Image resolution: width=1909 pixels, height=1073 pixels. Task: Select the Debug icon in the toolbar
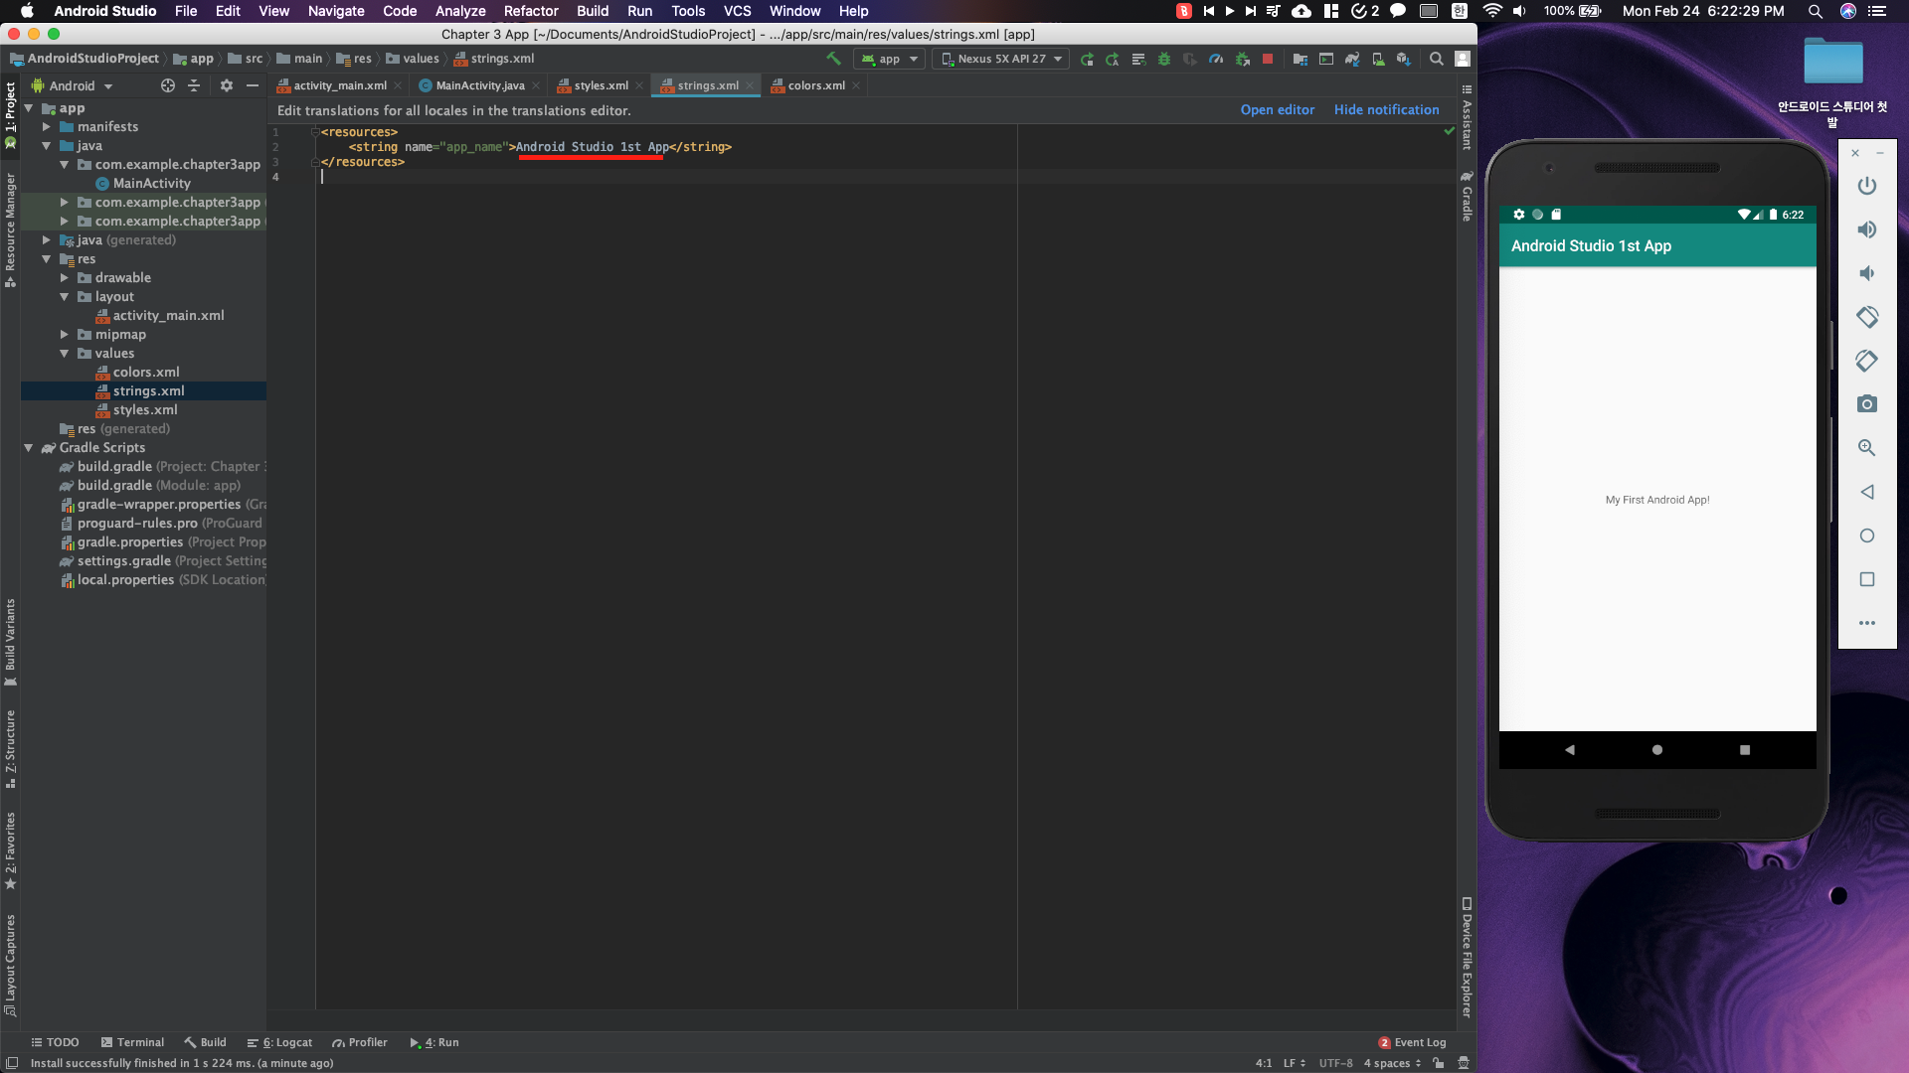(1164, 60)
